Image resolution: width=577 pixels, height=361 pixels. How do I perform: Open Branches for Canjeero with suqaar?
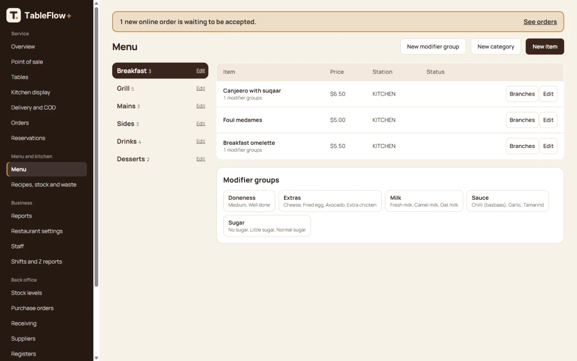tap(522, 94)
